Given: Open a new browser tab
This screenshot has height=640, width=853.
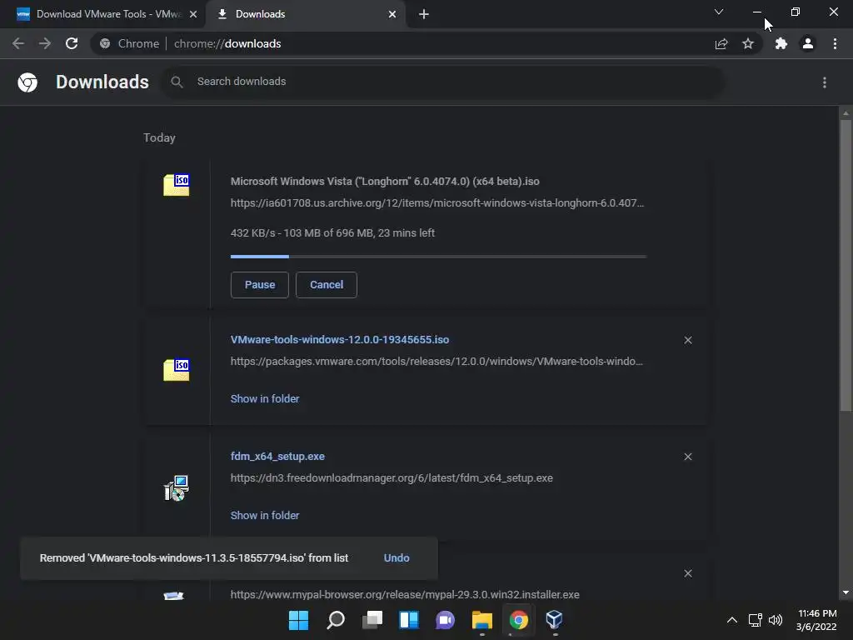Looking at the screenshot, I should click(424, 14).
